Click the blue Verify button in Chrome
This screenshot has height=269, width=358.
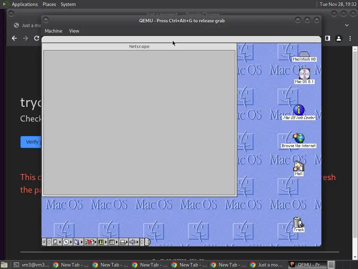[x=31, y=142]
